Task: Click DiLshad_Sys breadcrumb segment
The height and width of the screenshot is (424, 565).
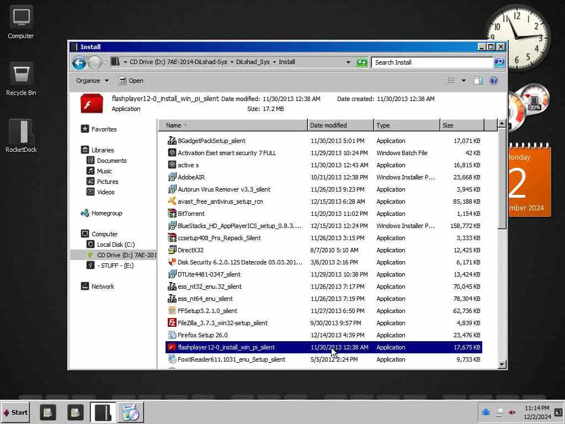Action: (253, 62)
